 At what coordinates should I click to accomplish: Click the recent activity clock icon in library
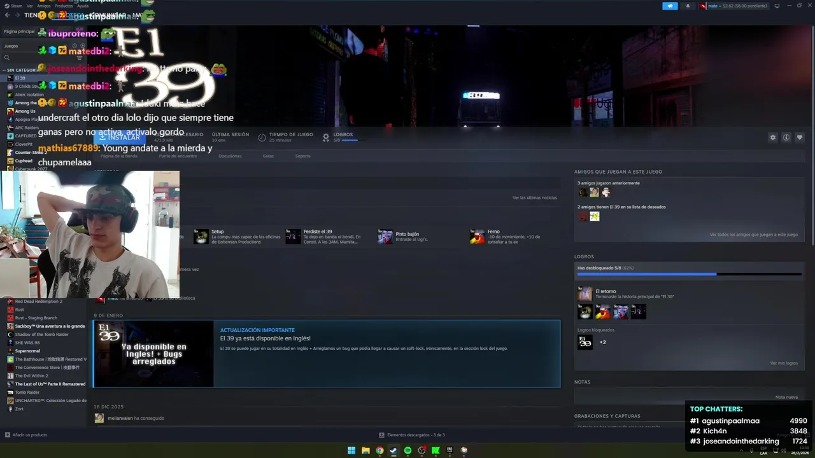(x=74, y=46)
